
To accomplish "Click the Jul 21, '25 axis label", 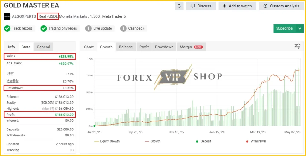I will (94, 132).
